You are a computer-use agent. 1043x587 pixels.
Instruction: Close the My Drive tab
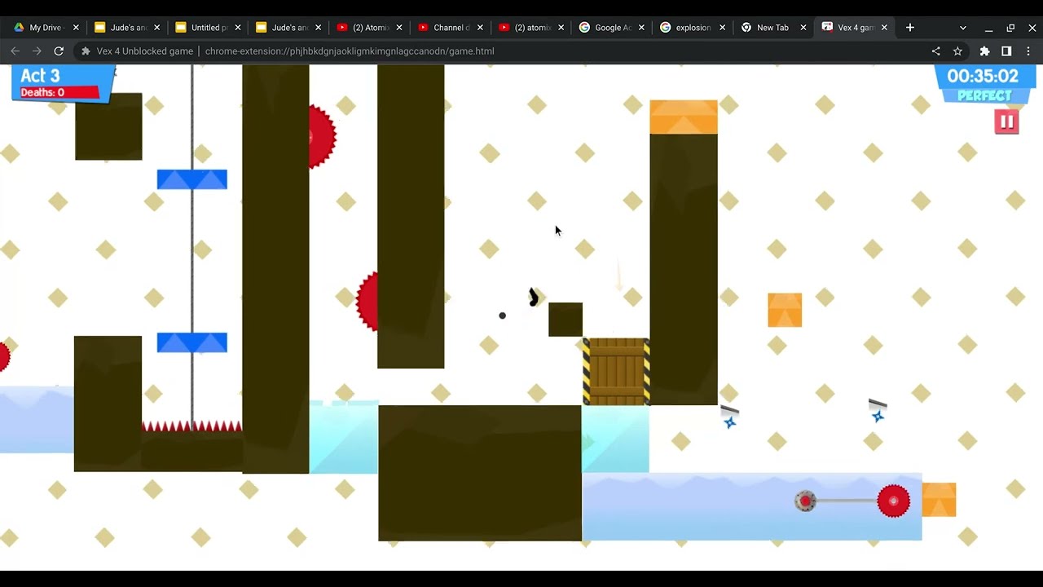[x=76, y=28]
